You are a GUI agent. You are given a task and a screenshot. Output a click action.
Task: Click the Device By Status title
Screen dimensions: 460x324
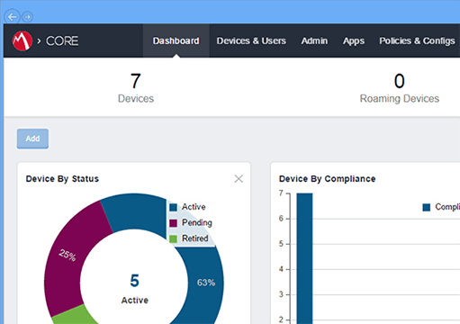click(x=62, y=179)
